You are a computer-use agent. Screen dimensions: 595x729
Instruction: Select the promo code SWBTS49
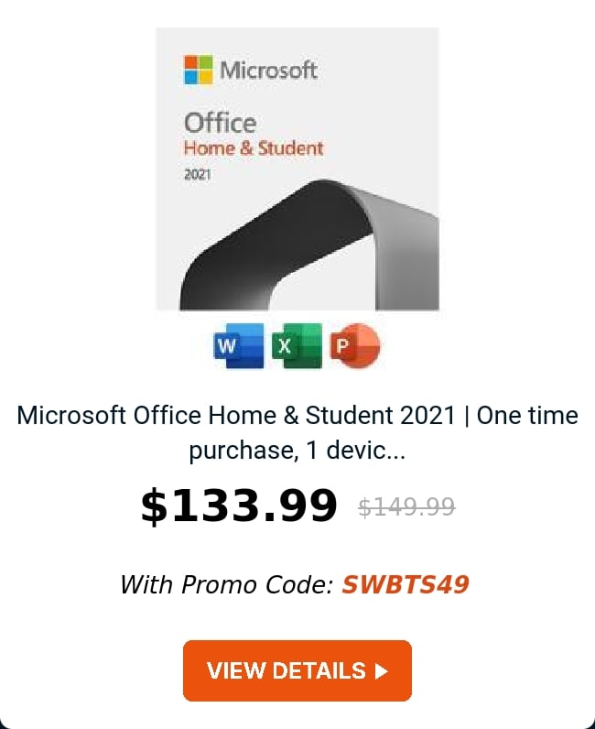tap(405, 584)
